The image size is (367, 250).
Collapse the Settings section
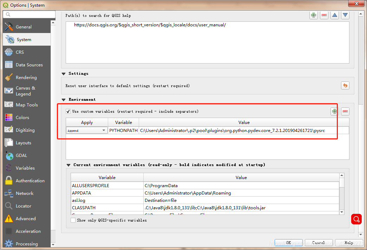(64, 74)
